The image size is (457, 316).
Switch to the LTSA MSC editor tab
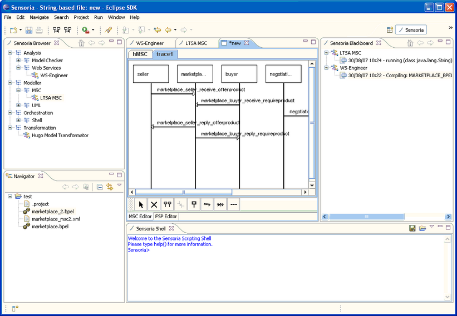click(196, 43)
